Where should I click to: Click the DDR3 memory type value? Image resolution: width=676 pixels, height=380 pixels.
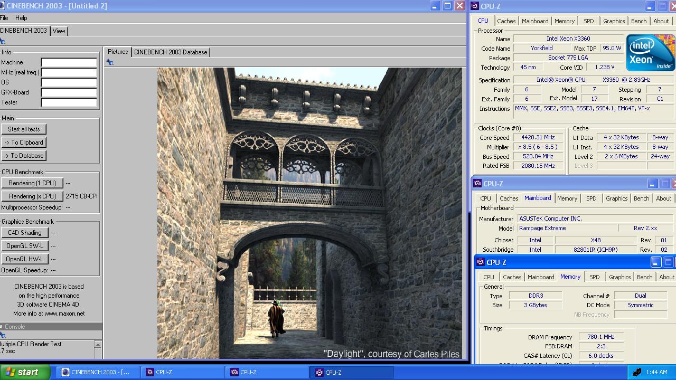coord(536,296)
